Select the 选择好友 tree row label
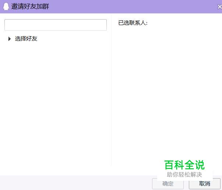This screenshot has height=190, width=222. [x=26, y=39]
